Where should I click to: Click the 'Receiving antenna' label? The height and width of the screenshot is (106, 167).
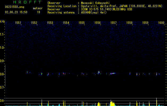pos(61,12)
